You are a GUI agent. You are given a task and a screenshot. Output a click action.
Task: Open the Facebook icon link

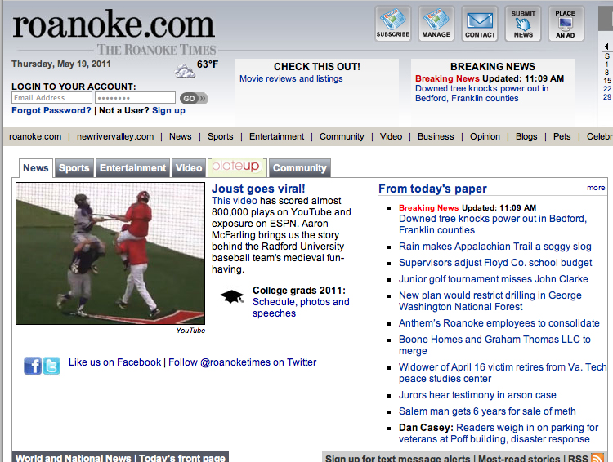click(x=33, y=366)
